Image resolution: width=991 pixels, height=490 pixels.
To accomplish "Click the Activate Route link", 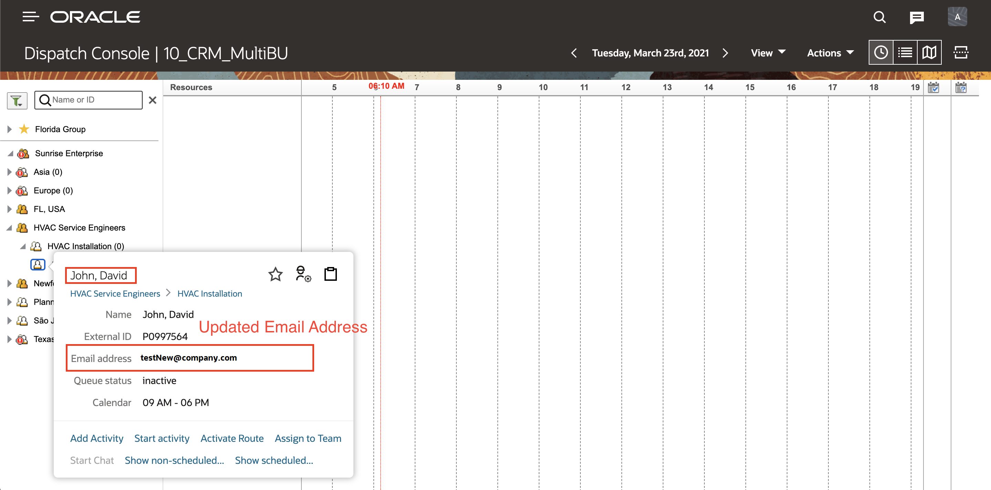I will tap(232, 438).
